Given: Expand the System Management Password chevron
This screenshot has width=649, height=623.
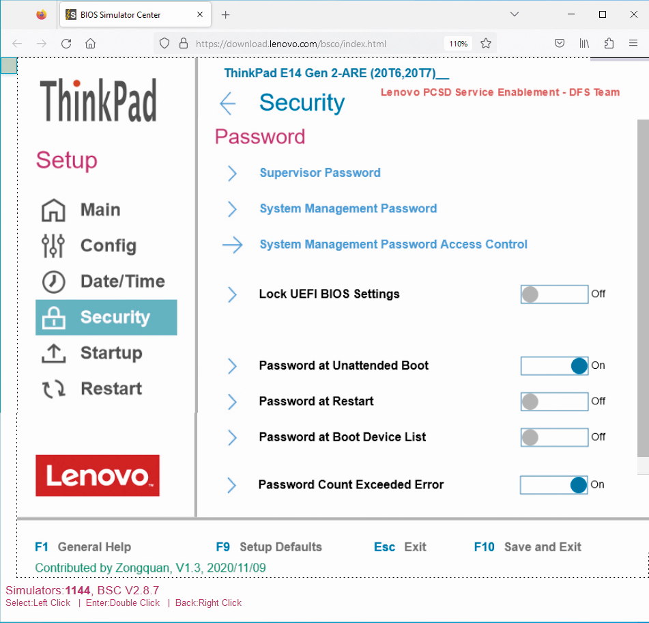Looking at the screenshot, I should pos(232,209).
